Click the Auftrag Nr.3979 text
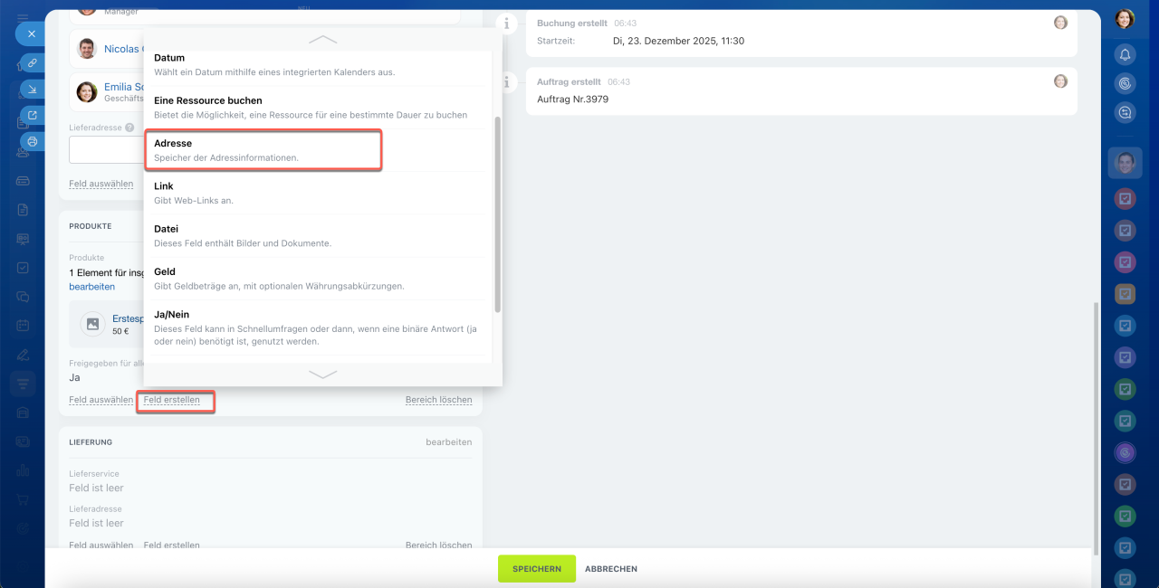Screen dimensions: 1159x588 tap(573, 100)
